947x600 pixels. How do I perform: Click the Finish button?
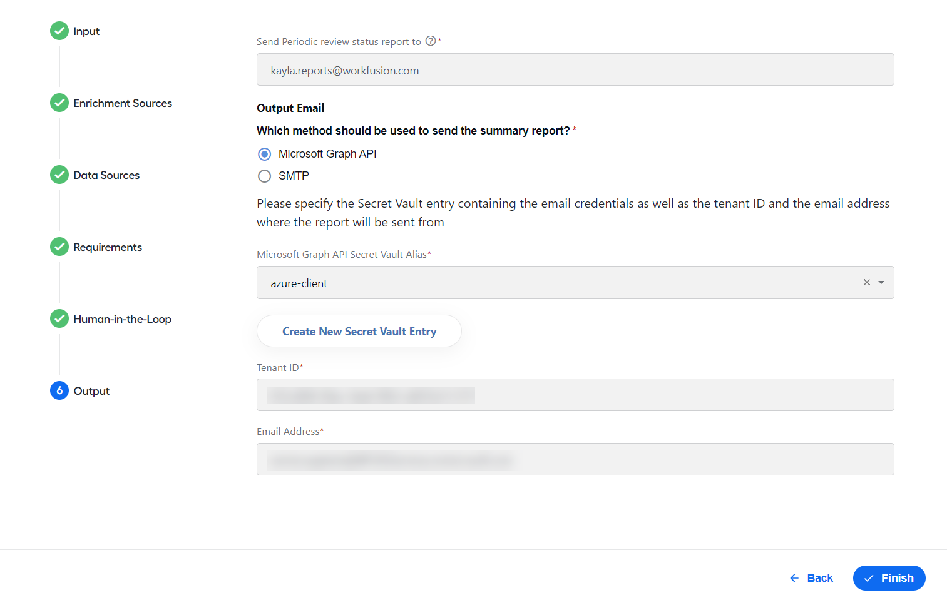[889, 578]
